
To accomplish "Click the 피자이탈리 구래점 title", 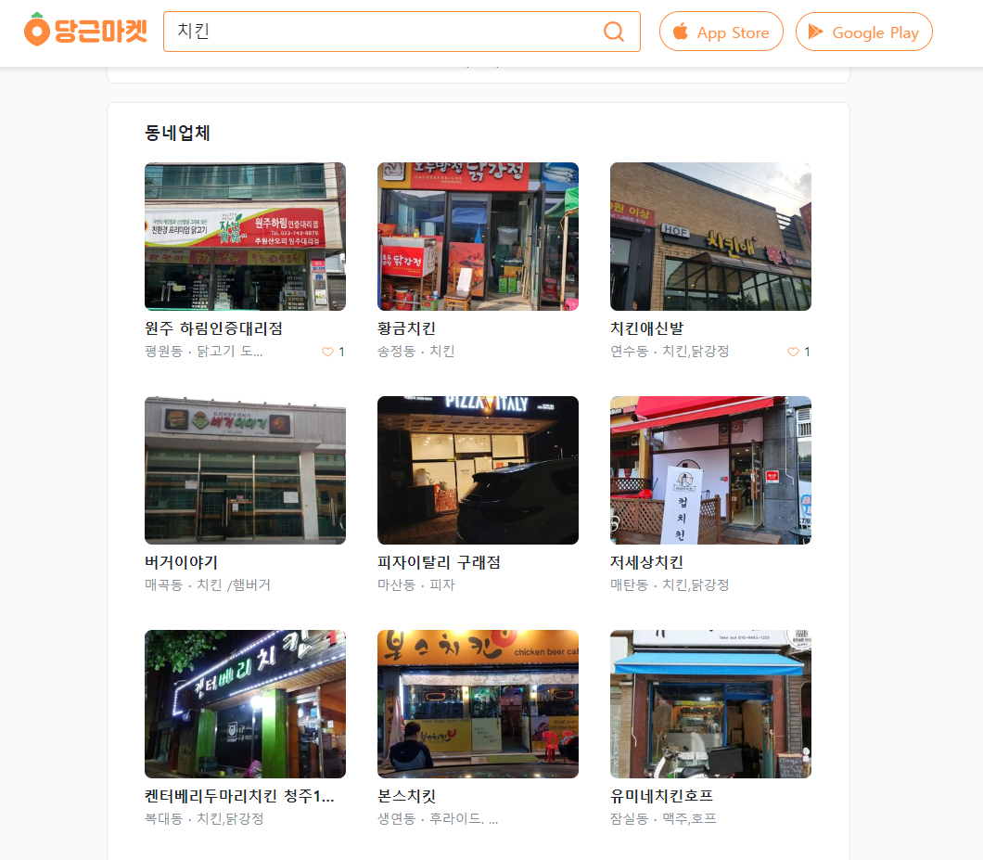I will 437,562.
